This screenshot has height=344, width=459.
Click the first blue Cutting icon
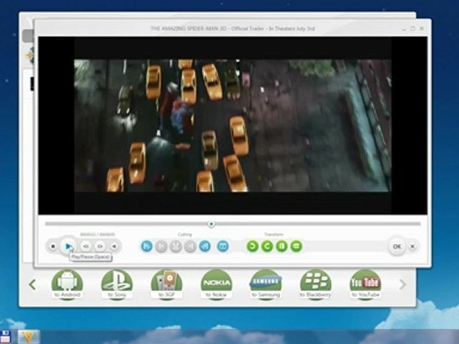click(x=147, y=247)
